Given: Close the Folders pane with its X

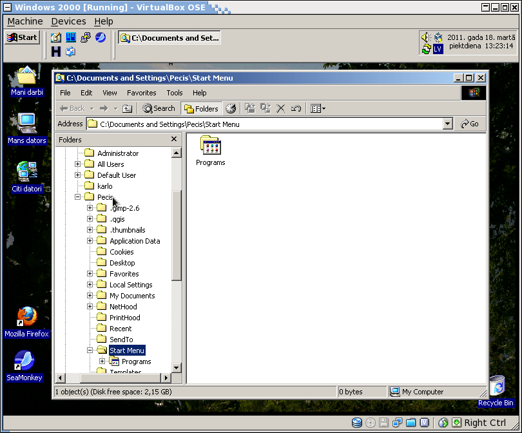Looking at the screenshot, I should pyautogui.click(x=174, y=139).
